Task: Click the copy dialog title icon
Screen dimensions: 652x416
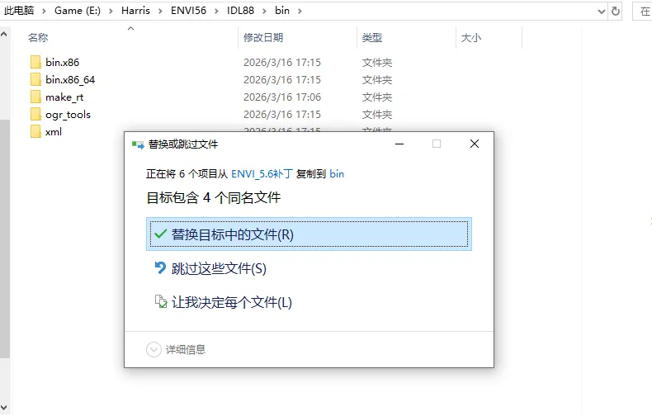Action: click(138, 144)
